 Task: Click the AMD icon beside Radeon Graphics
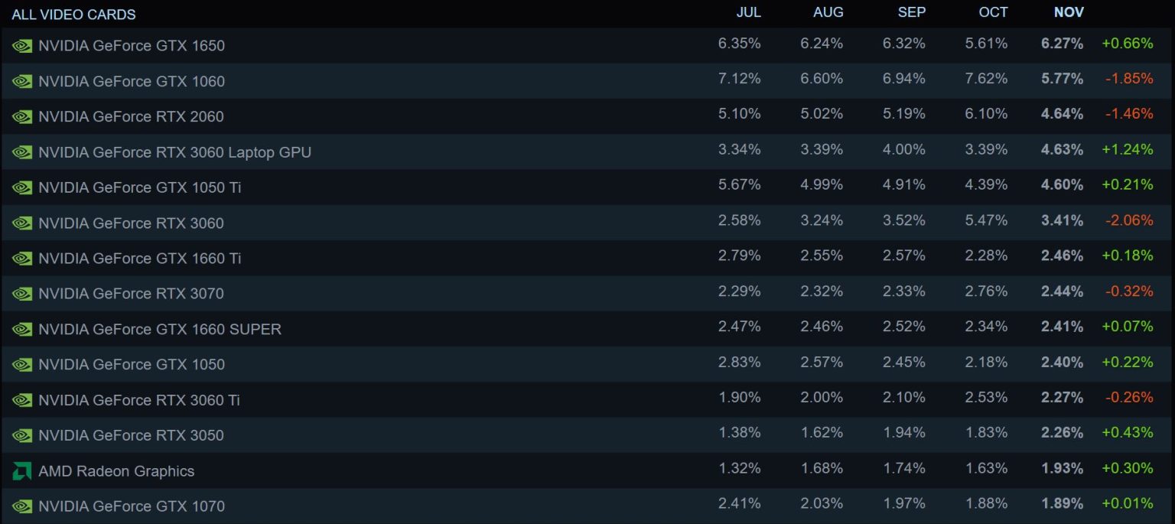click(x=21, y=471)
